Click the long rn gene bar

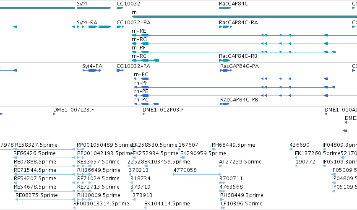pyautogui.click(x=244, y=17)
